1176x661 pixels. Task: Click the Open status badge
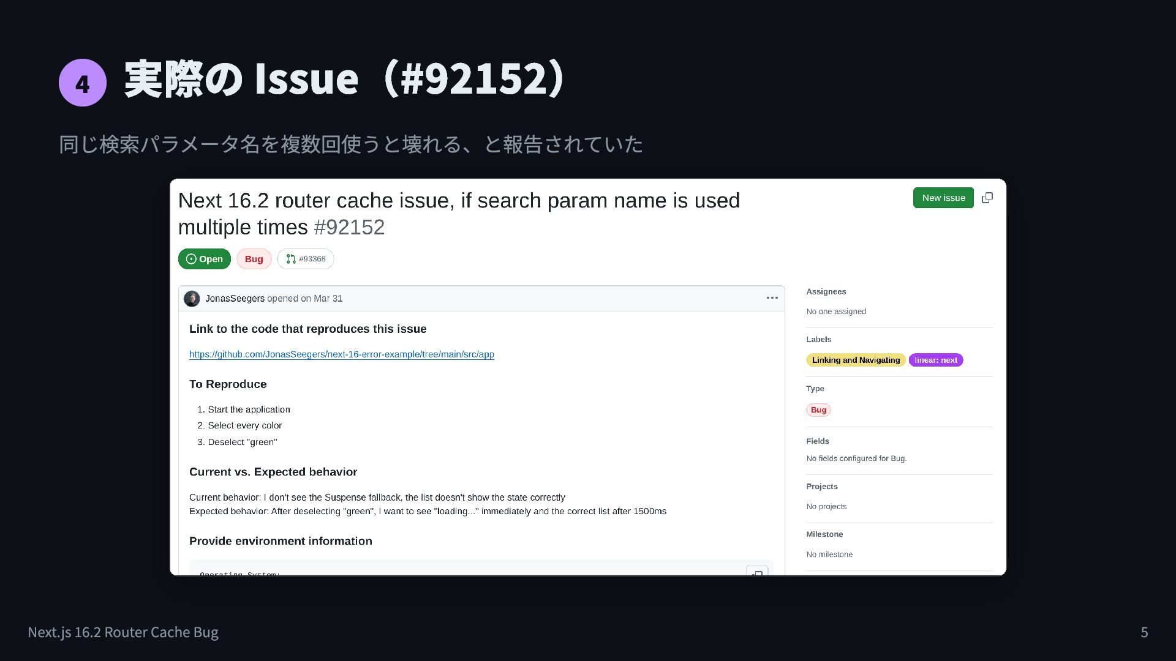[205, 259]
